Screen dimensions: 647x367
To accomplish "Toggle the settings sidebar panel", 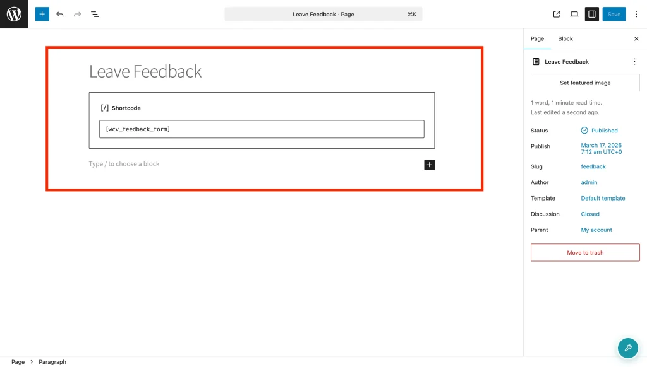I will click(591, 14).
